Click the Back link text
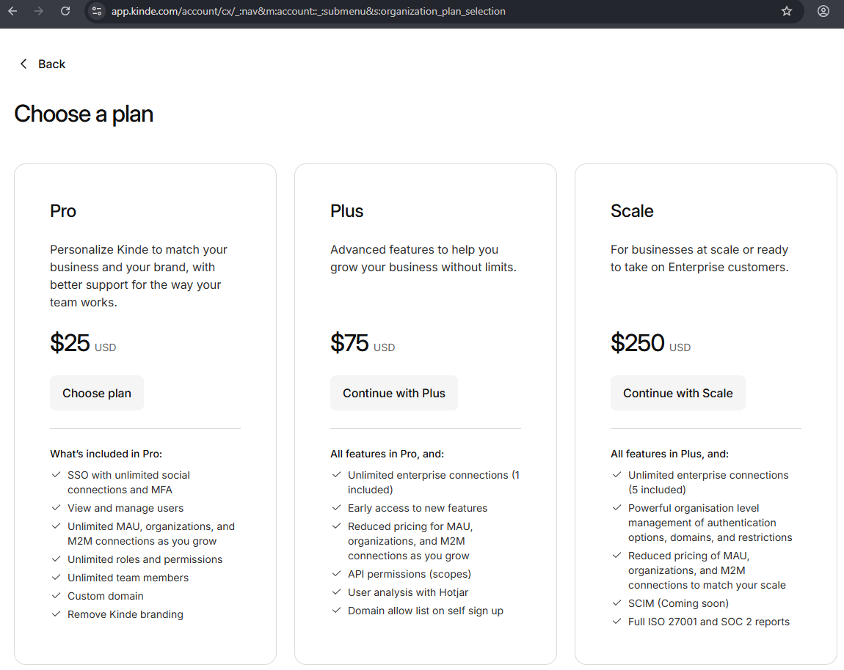 click(51, 64)
